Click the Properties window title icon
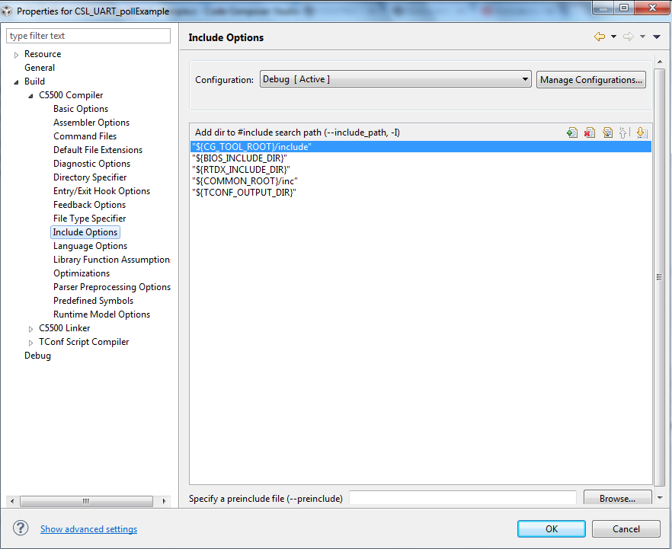 [x=7, y=11]
